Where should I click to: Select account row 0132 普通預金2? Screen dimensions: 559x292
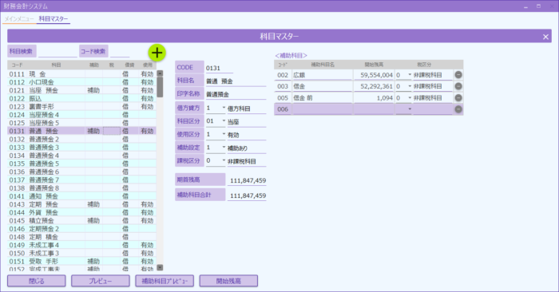pyautogui.click(x=81, y=140)
